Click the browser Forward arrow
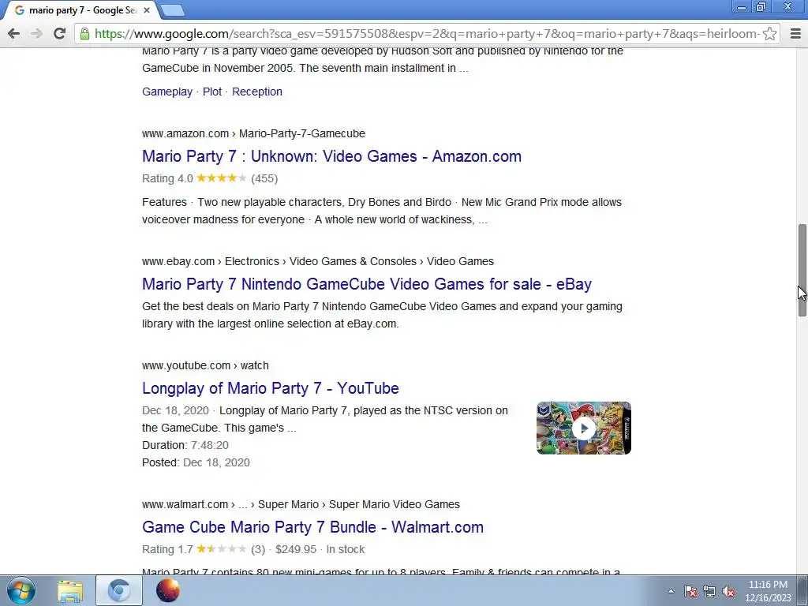The width and height of the screenshot is (808, 606). pos(36,33)
